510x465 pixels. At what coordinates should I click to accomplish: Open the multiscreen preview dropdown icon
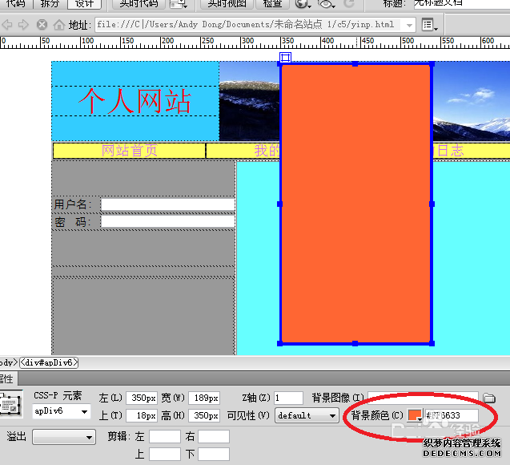point(179,4)
